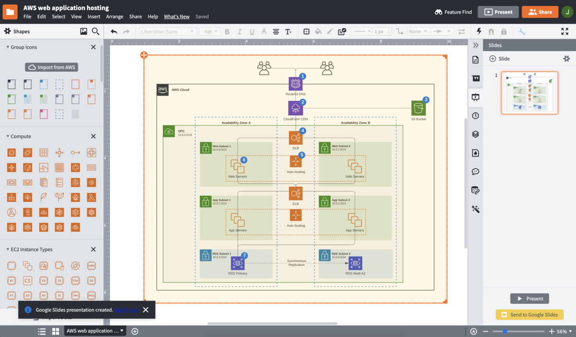Open the themes droplet dock icon
576x337 pixels.
pos(476,153)
